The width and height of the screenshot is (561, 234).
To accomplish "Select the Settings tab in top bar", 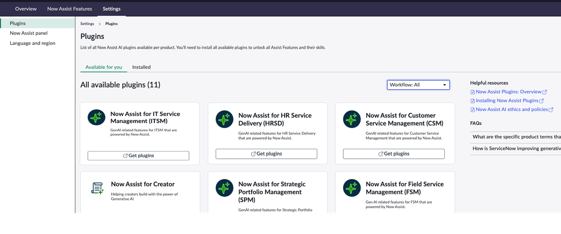I will click(112, 9).
